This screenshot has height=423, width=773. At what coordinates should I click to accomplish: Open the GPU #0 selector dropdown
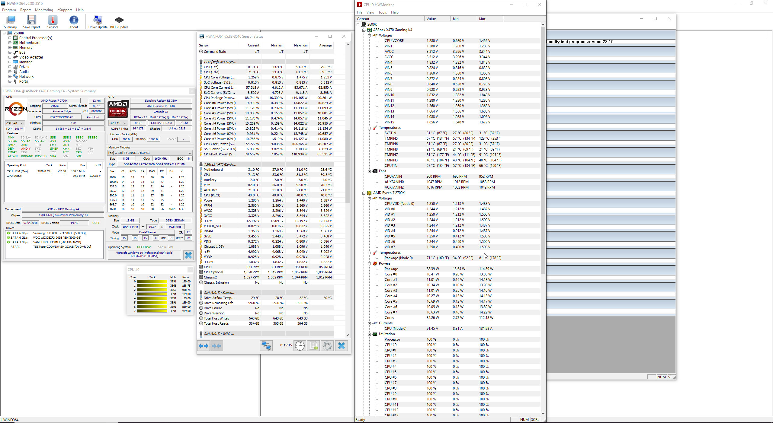pos(118,123)
